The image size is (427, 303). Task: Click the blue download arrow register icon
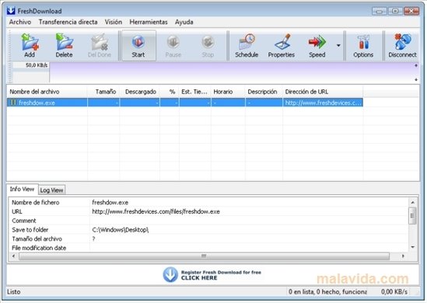click(x=170, y=274)
